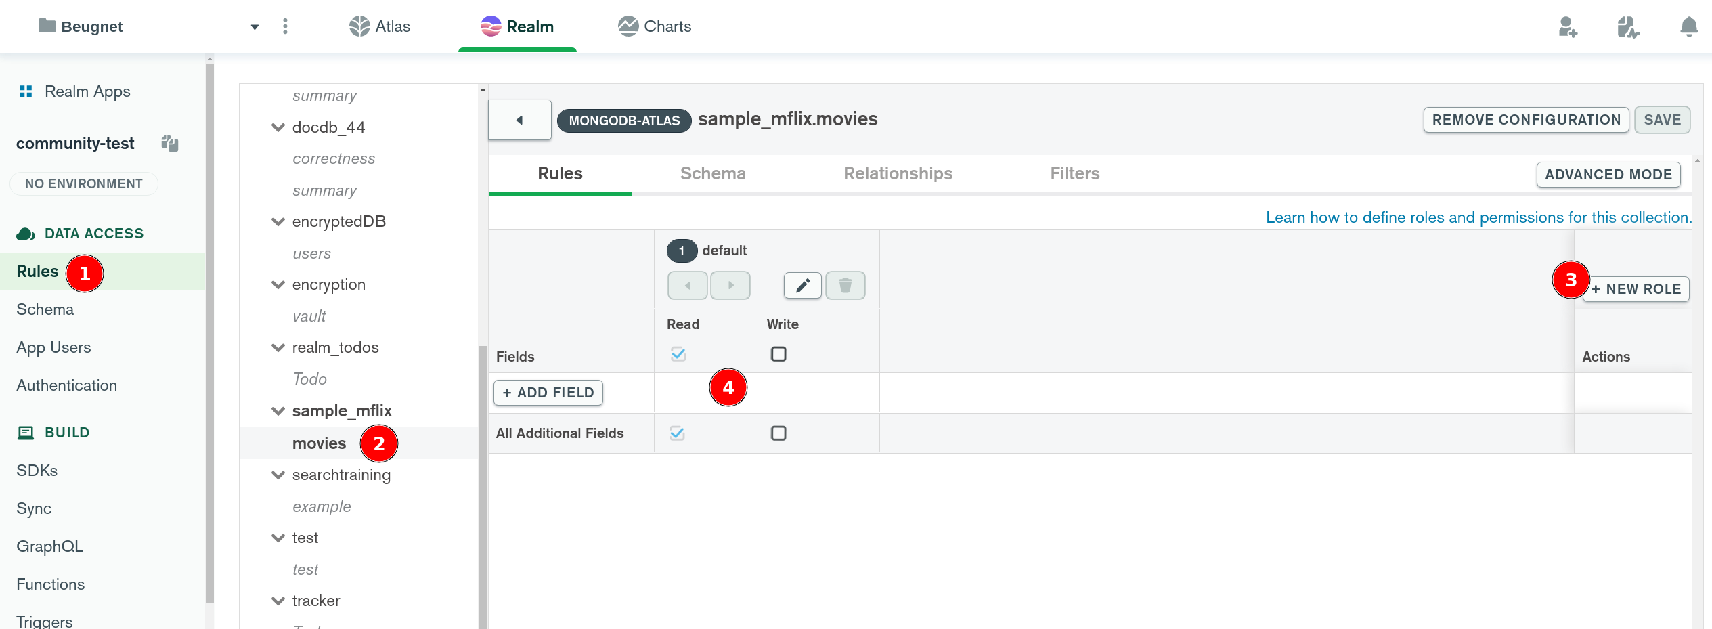
Task: Move default role right with arrow
Action: click(x=730, y=286)
